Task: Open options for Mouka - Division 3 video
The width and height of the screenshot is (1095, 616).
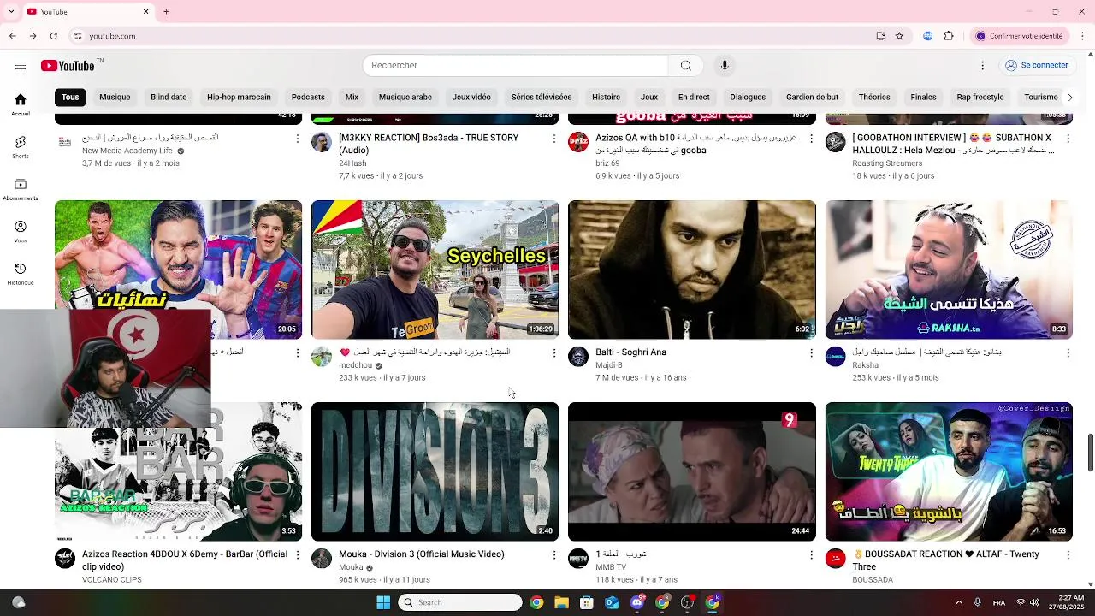Action: coord(553,554)
